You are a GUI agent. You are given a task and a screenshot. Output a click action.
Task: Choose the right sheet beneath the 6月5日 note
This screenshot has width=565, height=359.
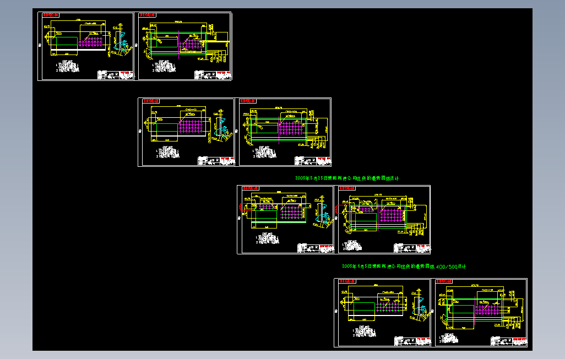(479, 313)
